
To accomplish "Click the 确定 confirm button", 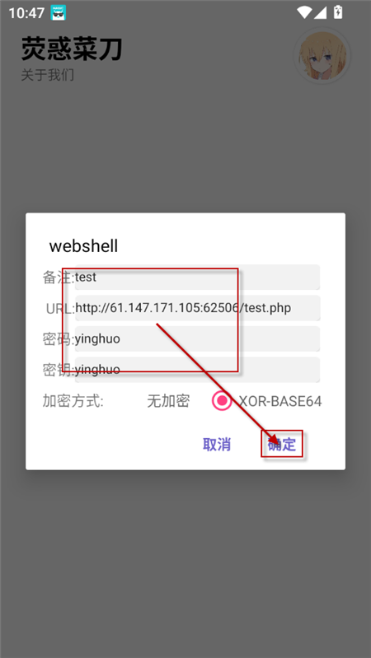I will coord(282,445).
